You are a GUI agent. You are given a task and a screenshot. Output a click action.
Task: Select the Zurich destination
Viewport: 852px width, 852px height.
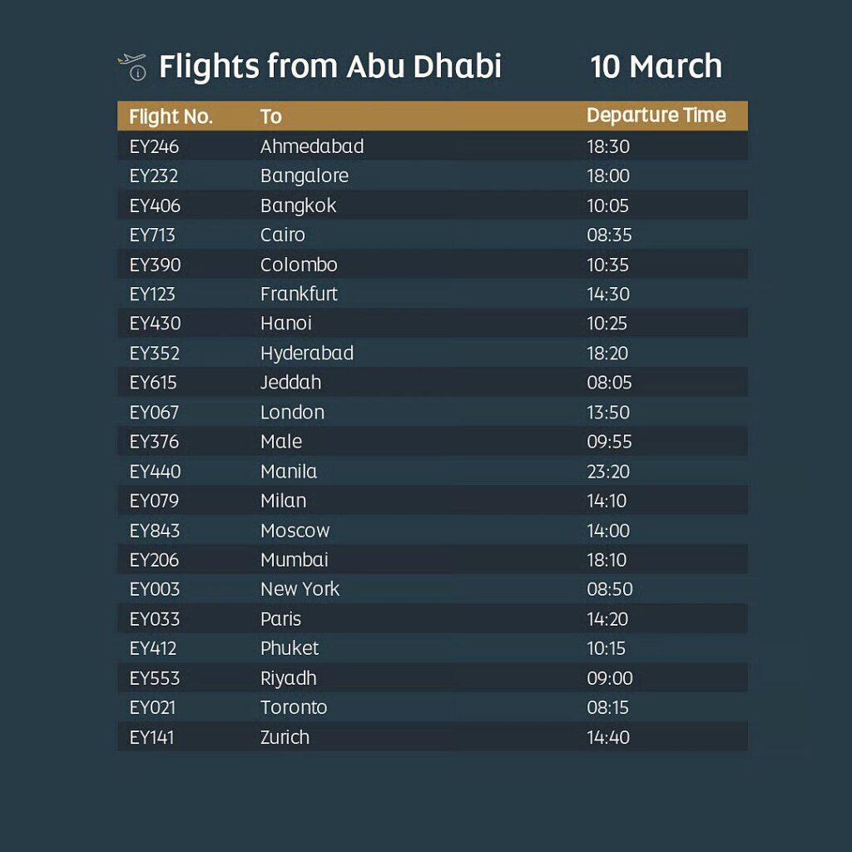click(285, 737)
